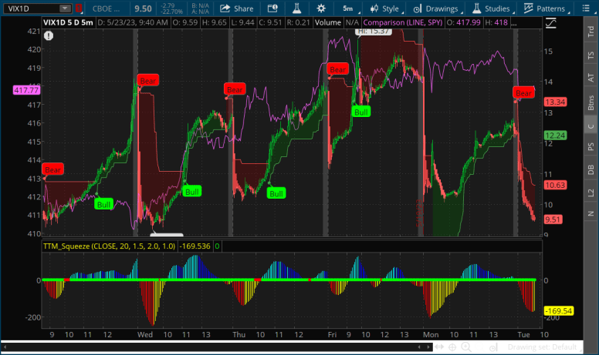Open the Trd side tab
Screen dimensions: 599x355
coord(591,32)
